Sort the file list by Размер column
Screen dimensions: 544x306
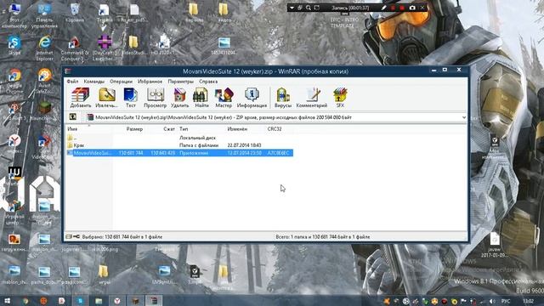click(x=129, y=128)
